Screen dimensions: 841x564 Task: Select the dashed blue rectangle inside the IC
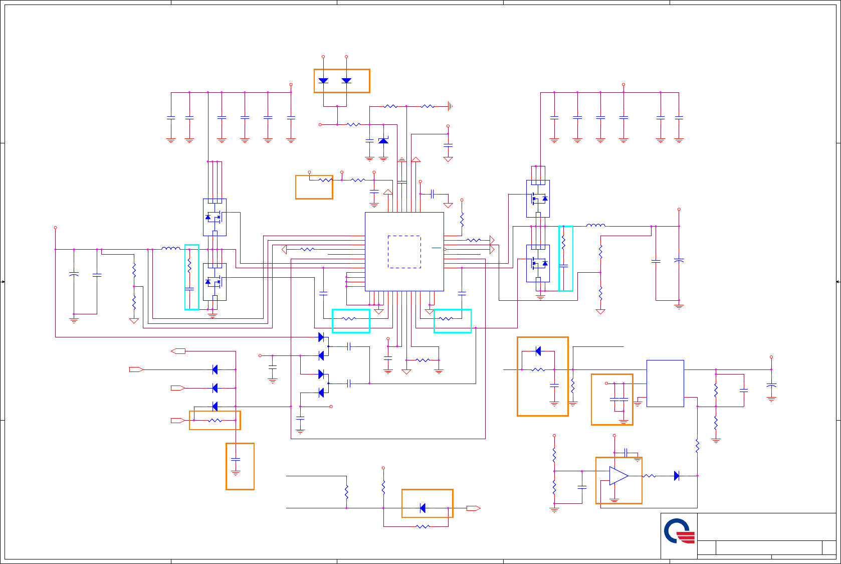(404, 252)
